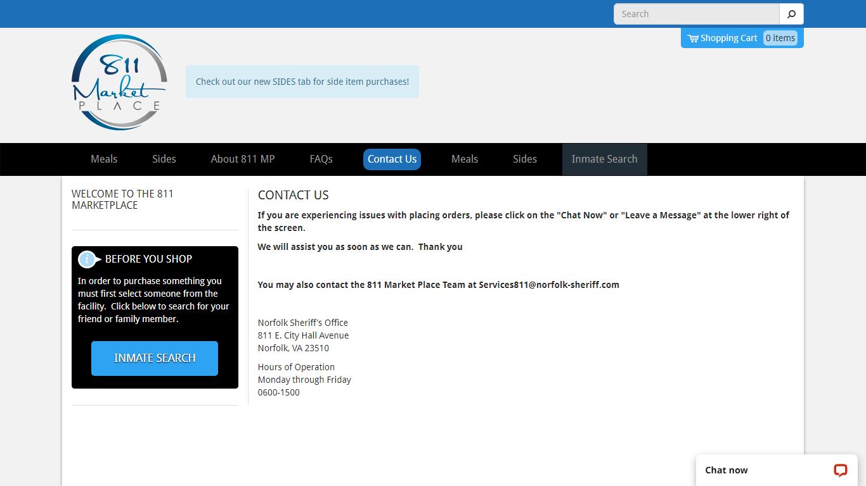
Task: Click "We will assist you" line
Action: coord(360,247)
